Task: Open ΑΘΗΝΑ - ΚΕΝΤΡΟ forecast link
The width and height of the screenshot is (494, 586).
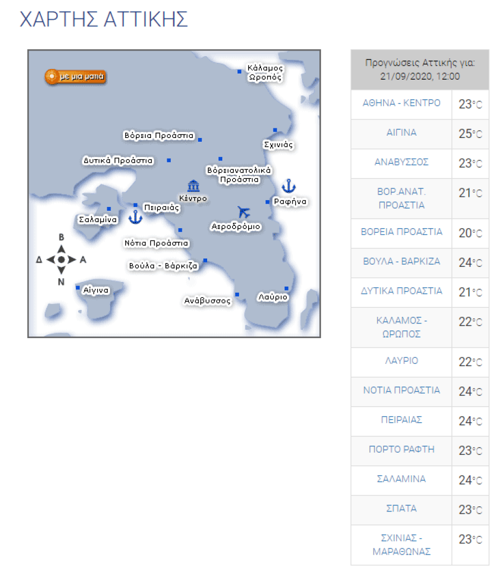Action: tap(401, 103)
